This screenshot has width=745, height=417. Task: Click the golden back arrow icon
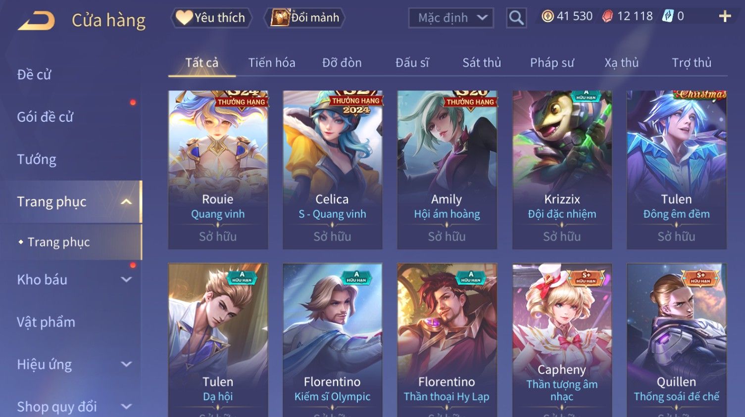click(36, 21)
